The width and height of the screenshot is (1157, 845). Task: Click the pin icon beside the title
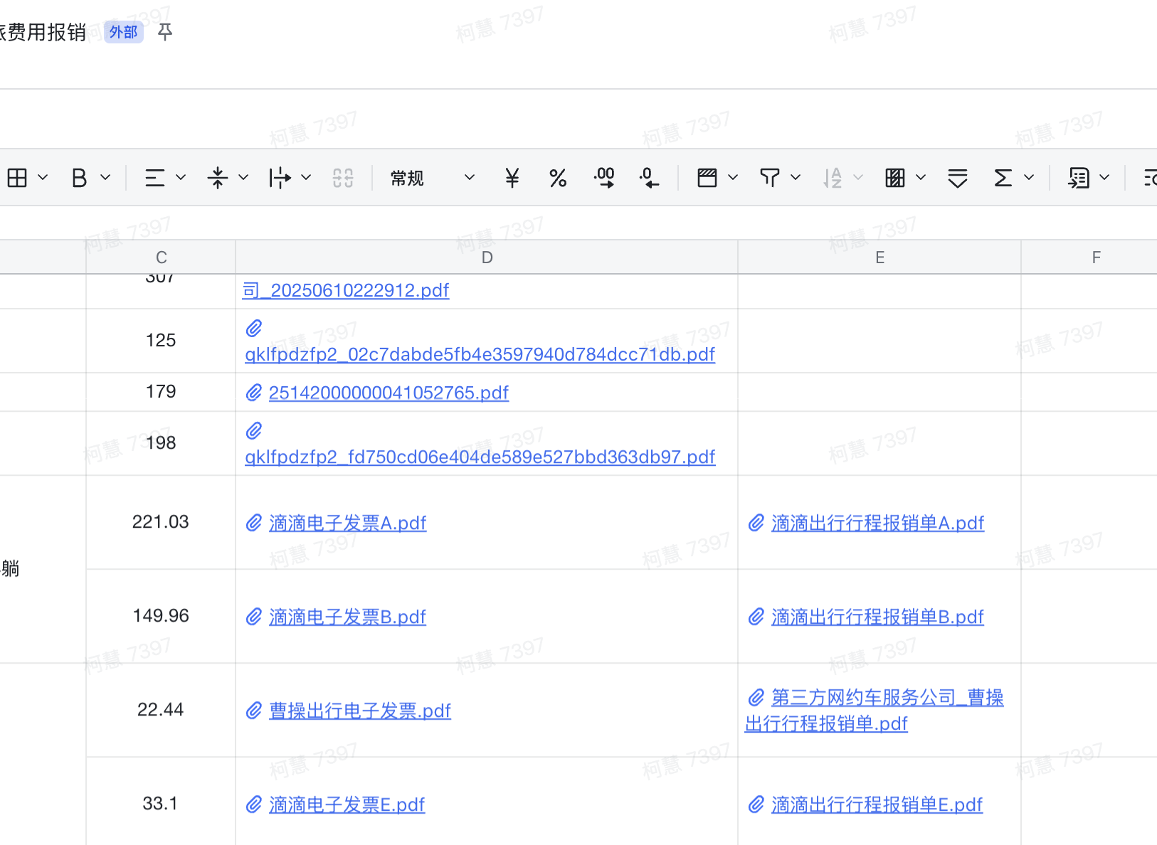(x=165, y=32)
